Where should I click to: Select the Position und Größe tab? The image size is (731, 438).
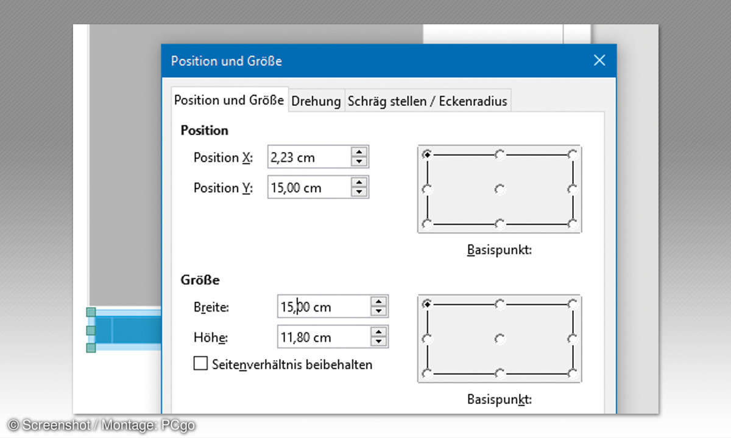coord(229,100)
